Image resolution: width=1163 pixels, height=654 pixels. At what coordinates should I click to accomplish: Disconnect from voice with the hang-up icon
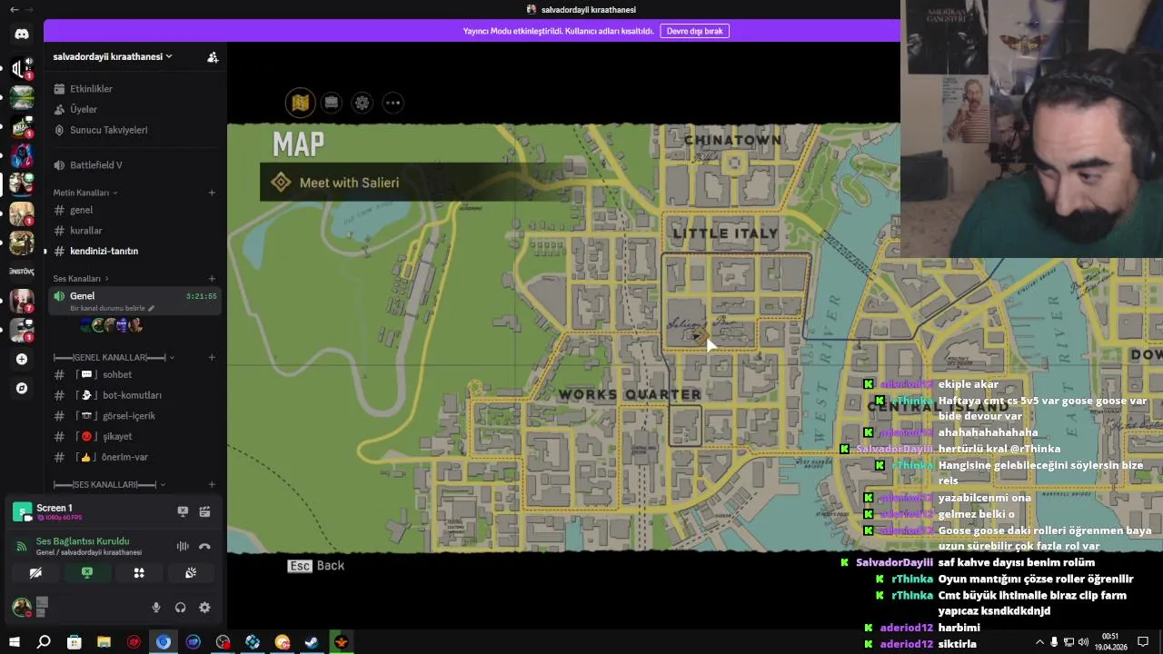click(x=204, y=546)
